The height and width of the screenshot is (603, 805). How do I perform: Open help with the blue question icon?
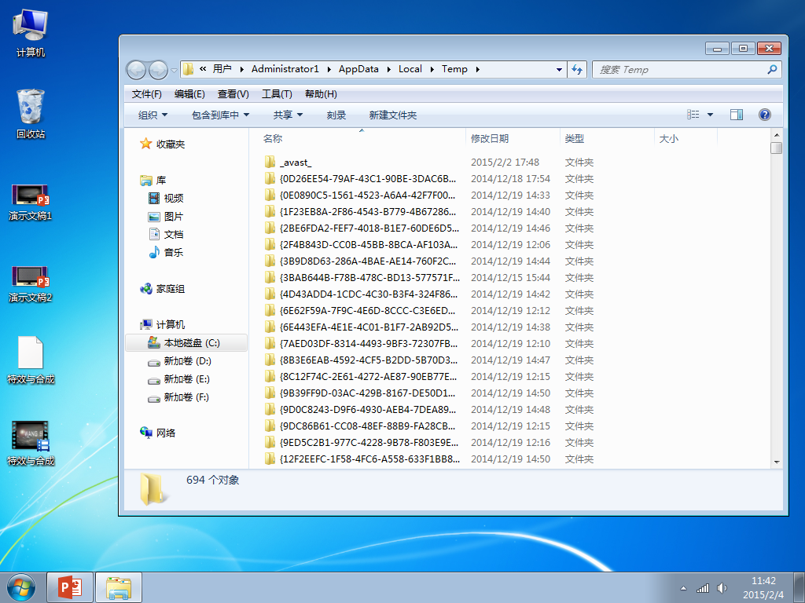point(764,115)
